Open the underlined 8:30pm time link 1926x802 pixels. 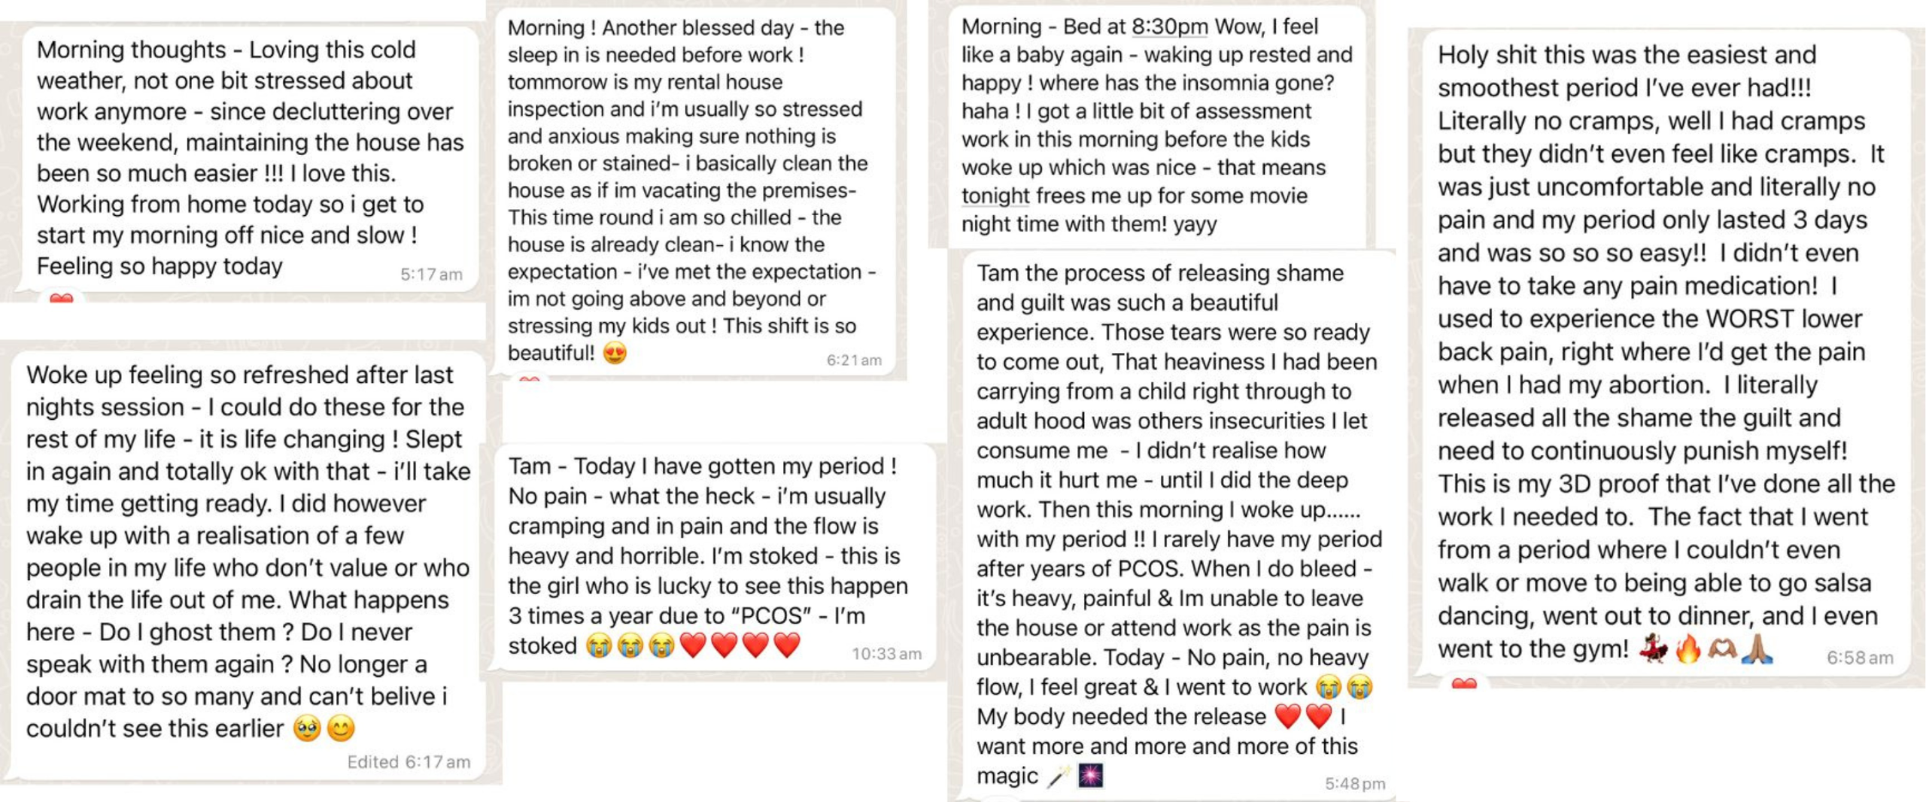[x=1169, y=27]
